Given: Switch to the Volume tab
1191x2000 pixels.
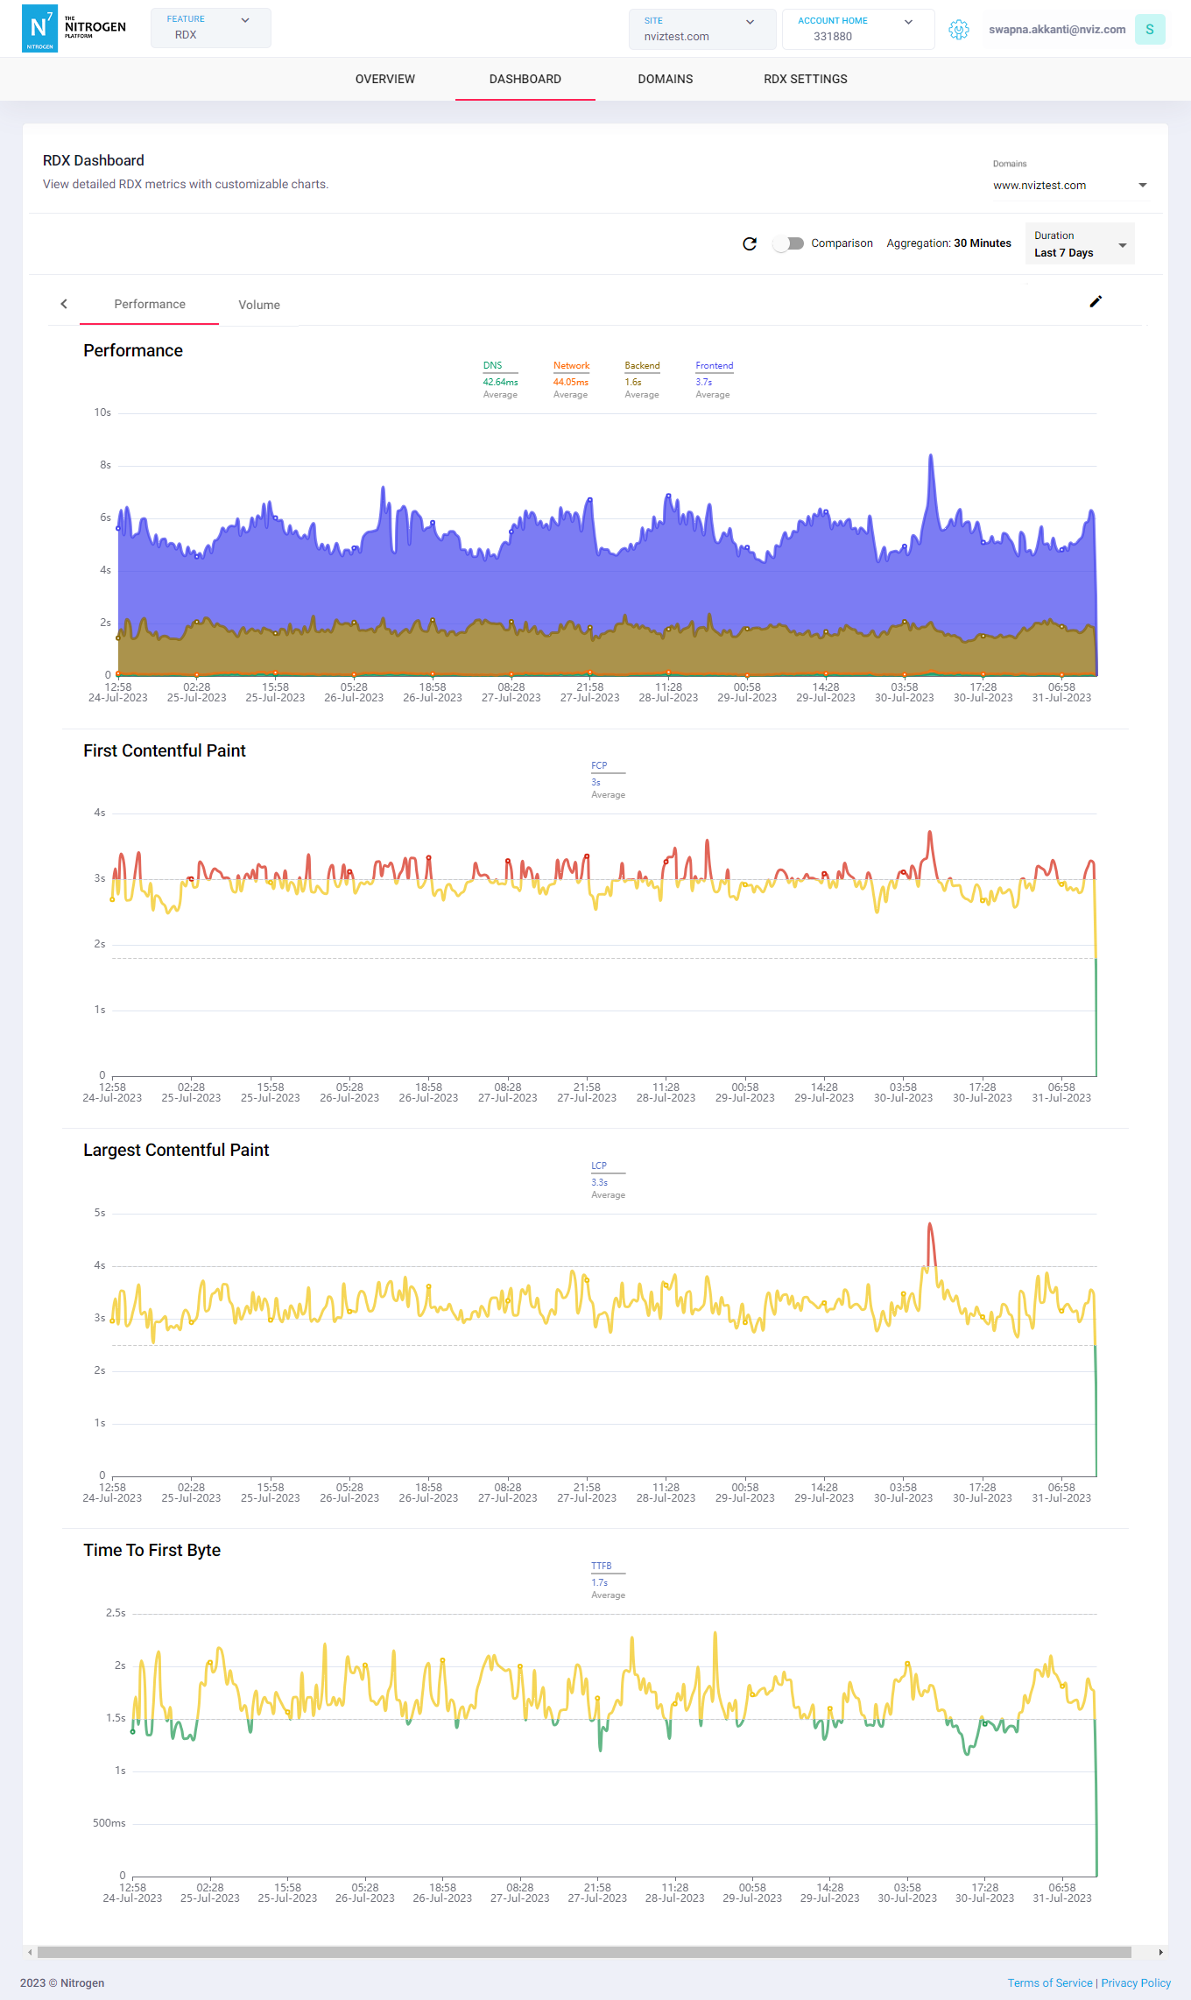Looking at the screenshot, I should (259, 305).
